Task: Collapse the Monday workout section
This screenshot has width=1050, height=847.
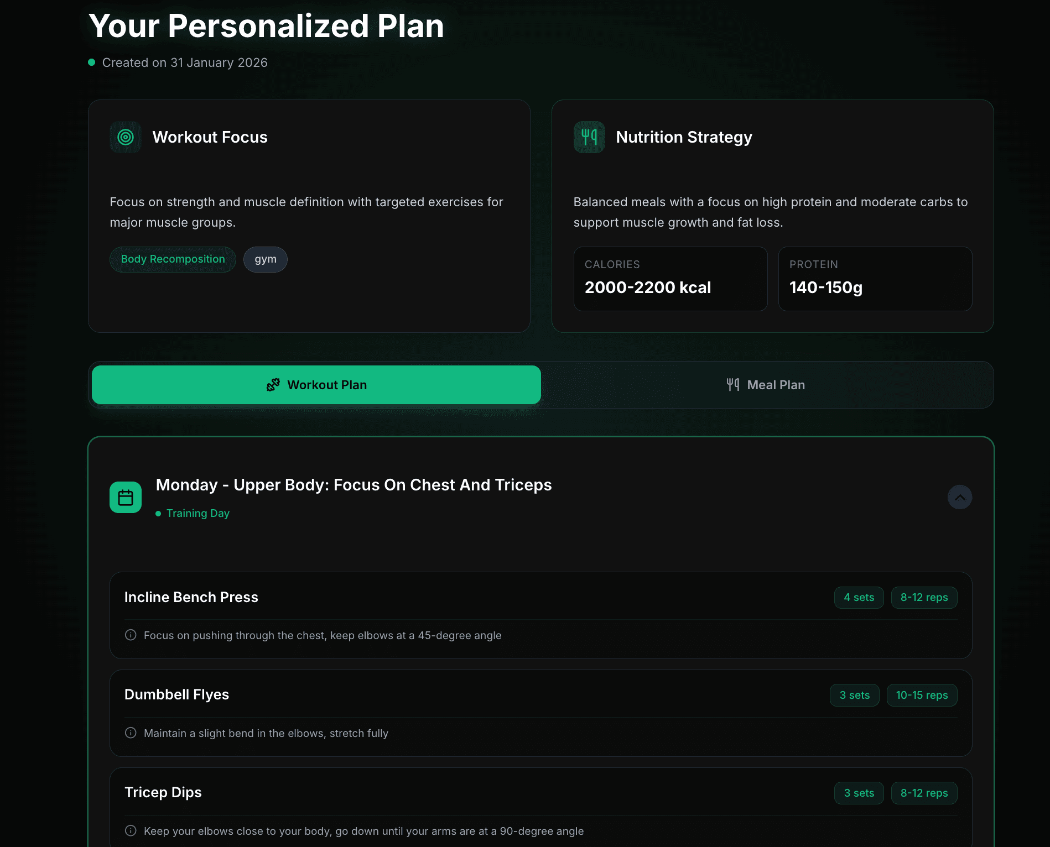Action: coord(960,497)
